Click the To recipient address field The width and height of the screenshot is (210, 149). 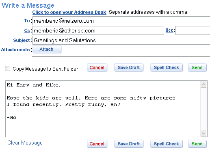coord(121,21)
